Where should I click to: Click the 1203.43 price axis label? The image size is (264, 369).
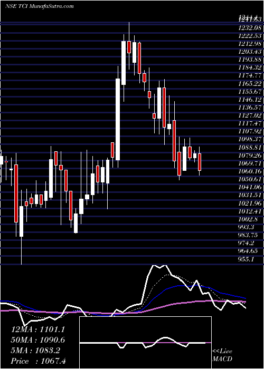[250, 53]
